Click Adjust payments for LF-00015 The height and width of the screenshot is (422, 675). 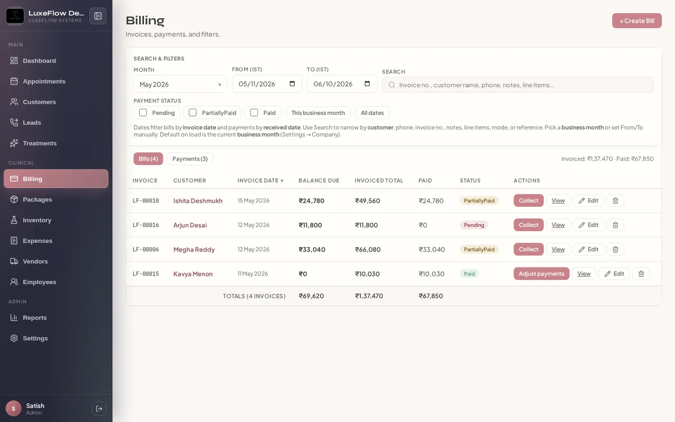(542, 274)
